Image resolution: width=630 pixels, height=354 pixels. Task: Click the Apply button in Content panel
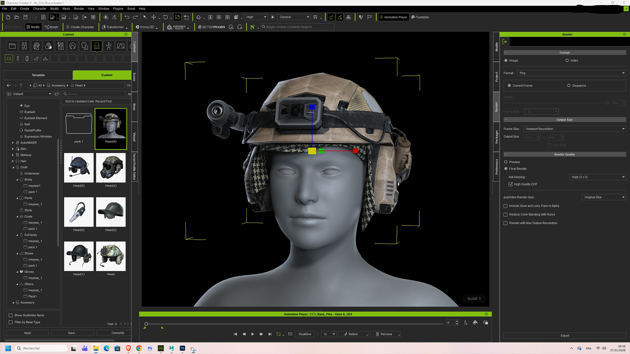[x=28, y=333]
